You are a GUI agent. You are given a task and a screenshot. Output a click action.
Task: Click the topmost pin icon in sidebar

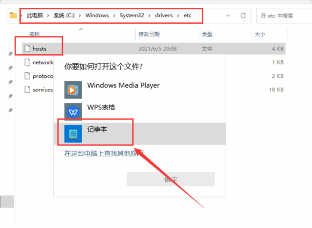coord(10,54)
